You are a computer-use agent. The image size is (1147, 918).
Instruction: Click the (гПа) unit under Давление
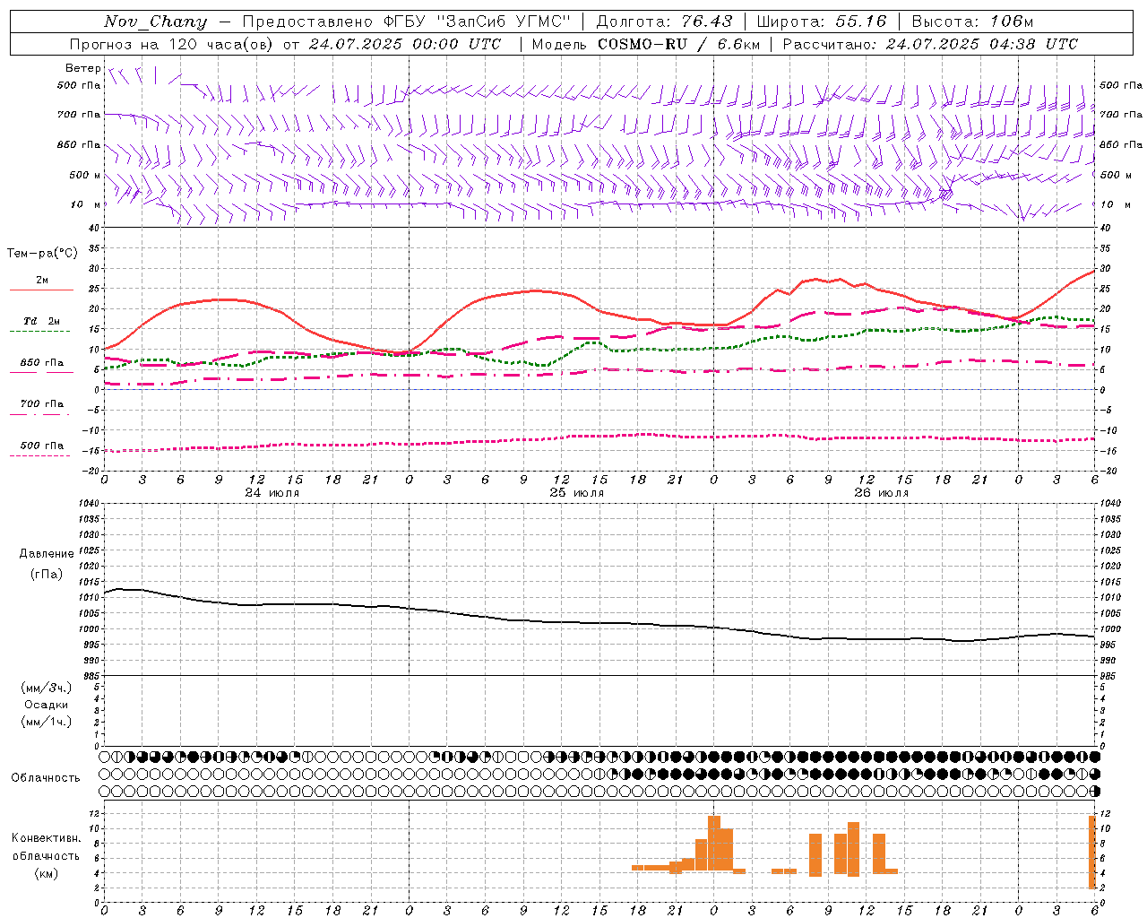pyautogui.click(x=47, y=574)
